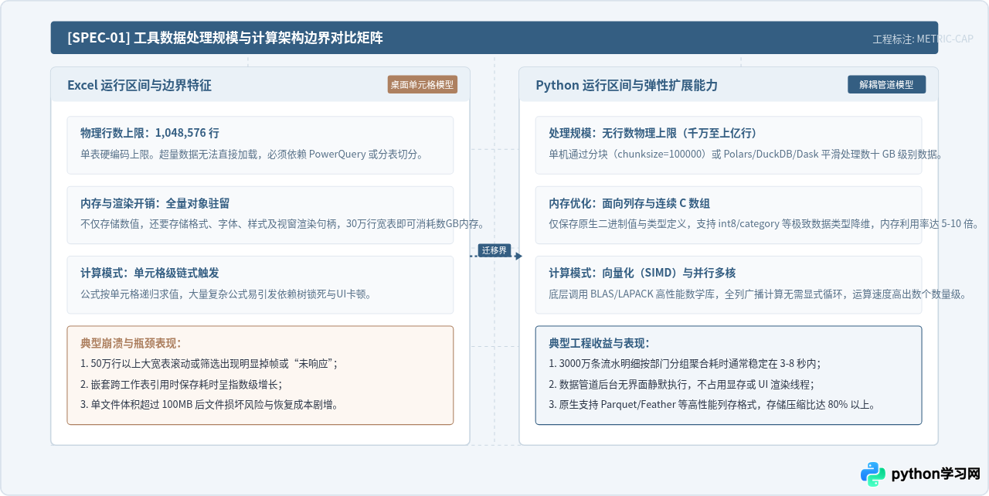
Task: Click item 2 about 嵌套跨工作表引用
Action: click(x=181, y=384)
